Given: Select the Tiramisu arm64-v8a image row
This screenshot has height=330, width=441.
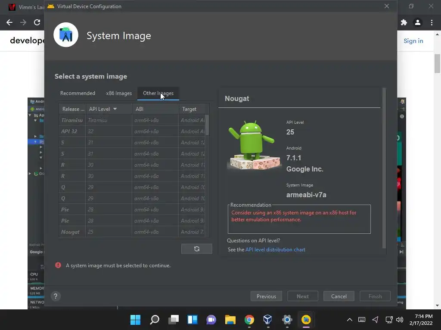Looking at the screenshot, I should 132,120.
